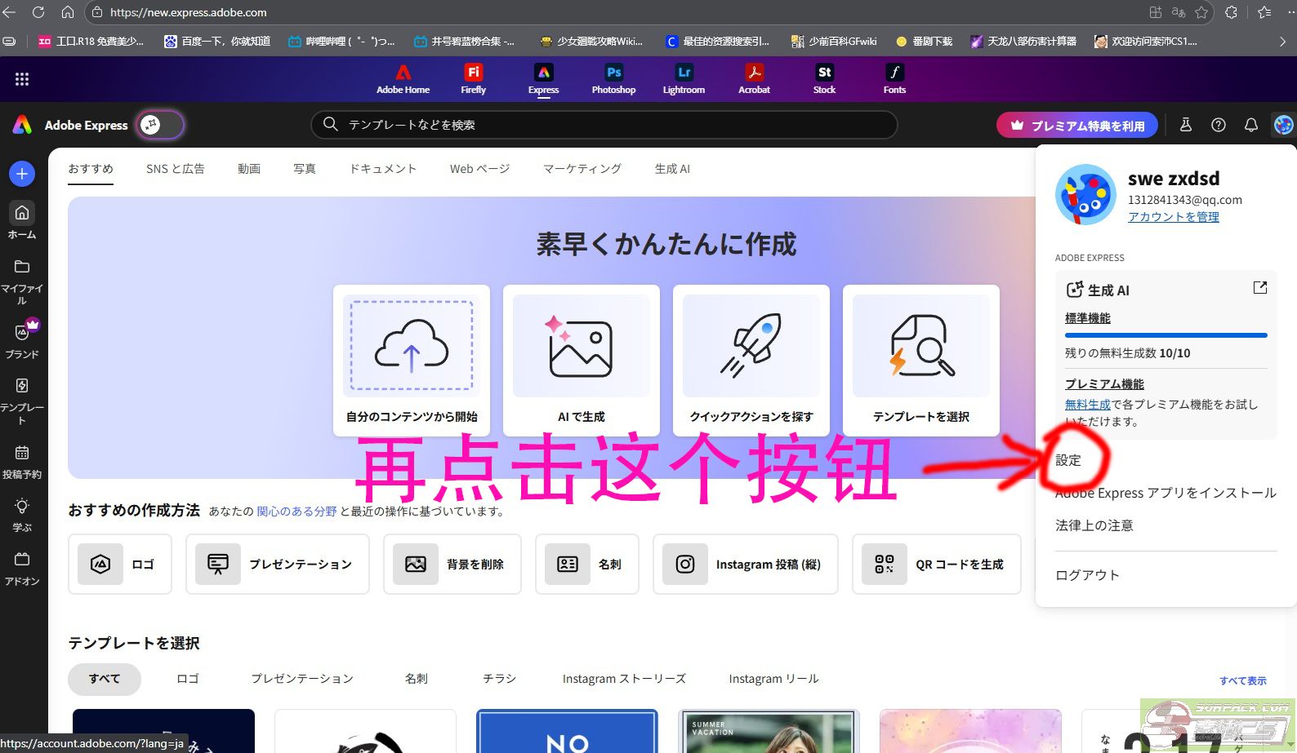Toggle the theme switch beside Adobe Express

pos(160,125)
